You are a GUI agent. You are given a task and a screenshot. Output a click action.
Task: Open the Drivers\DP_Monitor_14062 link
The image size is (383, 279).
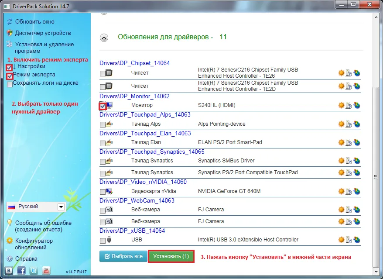point(134,96)
